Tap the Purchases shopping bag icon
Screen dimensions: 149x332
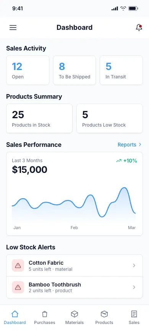pyautogui.click(x=45, y=314)
